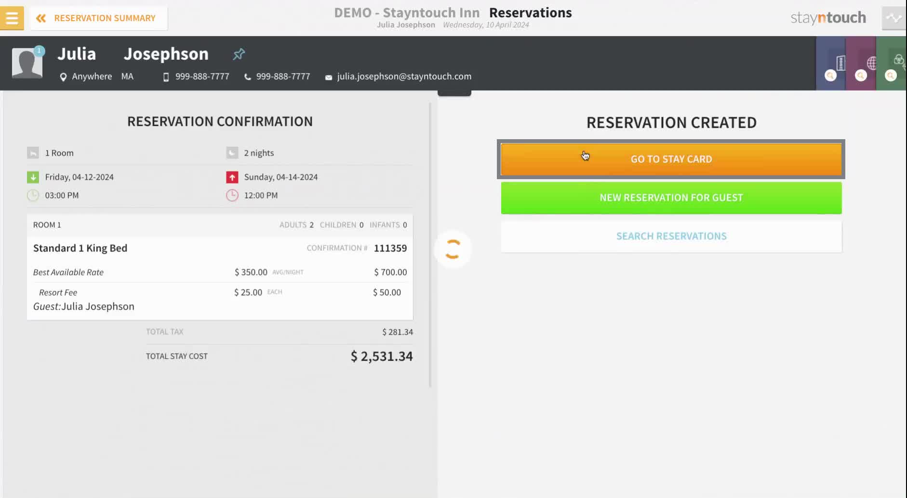This screenshot has width=907, height=498.
Task: Click the $ 700.00 rate total
Action: (390, 273)
